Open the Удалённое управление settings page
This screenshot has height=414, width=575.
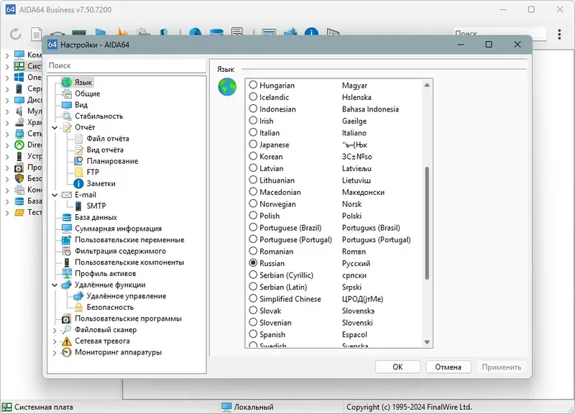pos(126,296)
